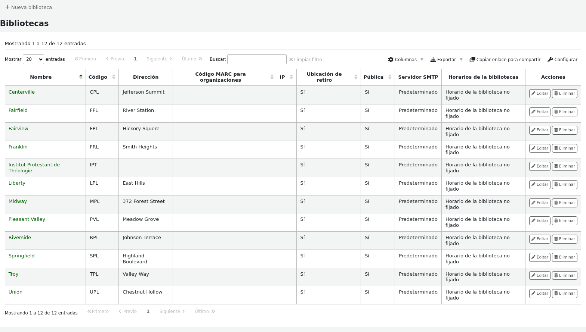The height and width of the screenshot is (332, 586).
Task: Sort table by Nombre column arrow
Action: (x=81, y=77)
